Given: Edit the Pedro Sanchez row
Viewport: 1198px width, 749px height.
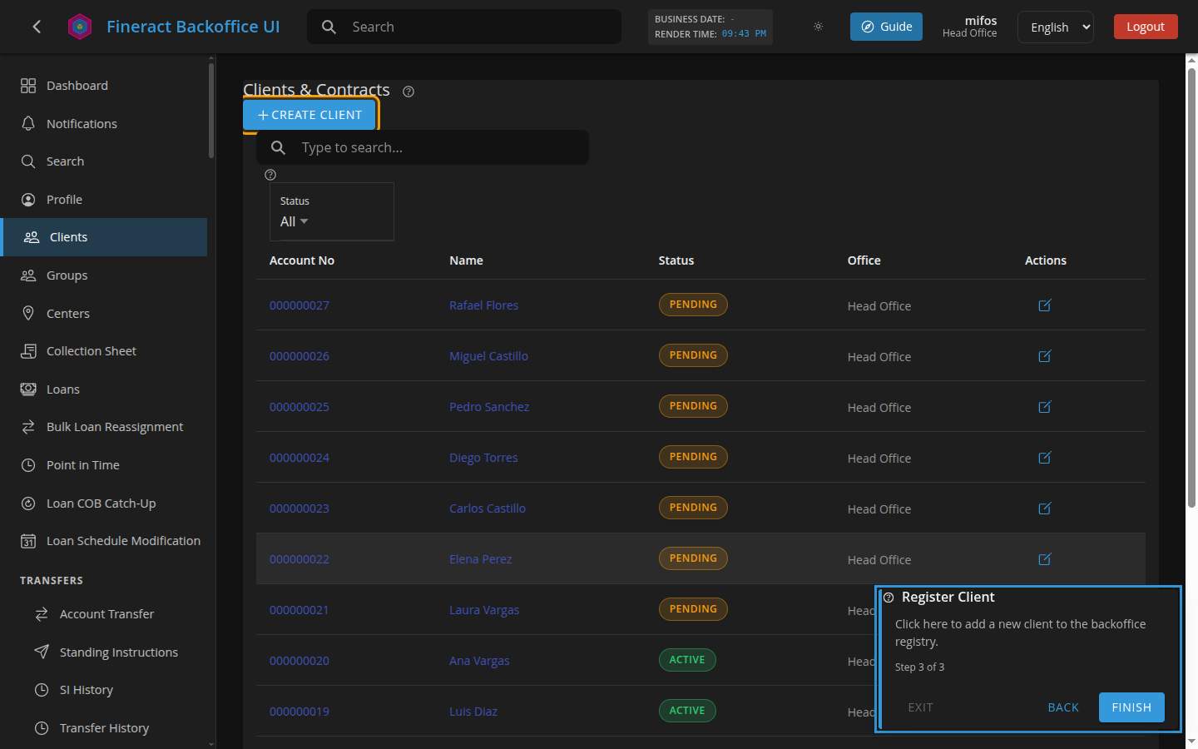Looking at the screenshot, I should click(1045, 407).
